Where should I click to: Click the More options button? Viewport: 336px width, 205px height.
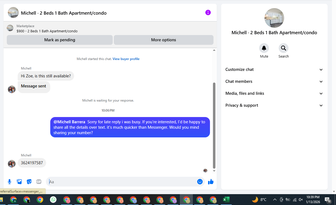[x=164, y=40]
